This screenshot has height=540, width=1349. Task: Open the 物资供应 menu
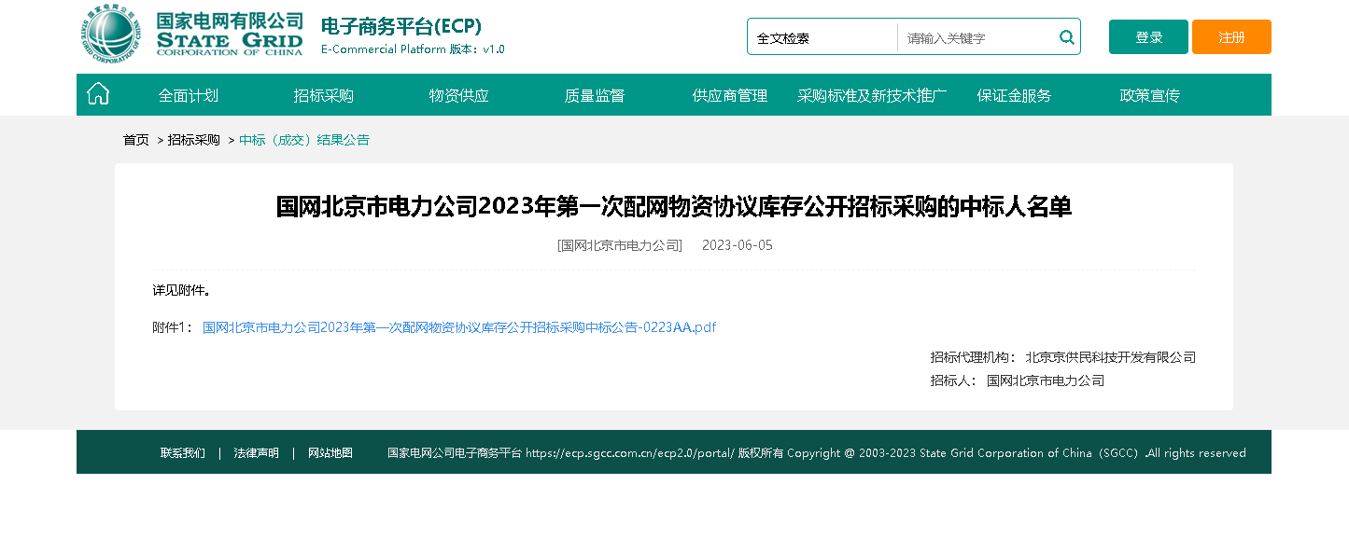click(459, 95)
